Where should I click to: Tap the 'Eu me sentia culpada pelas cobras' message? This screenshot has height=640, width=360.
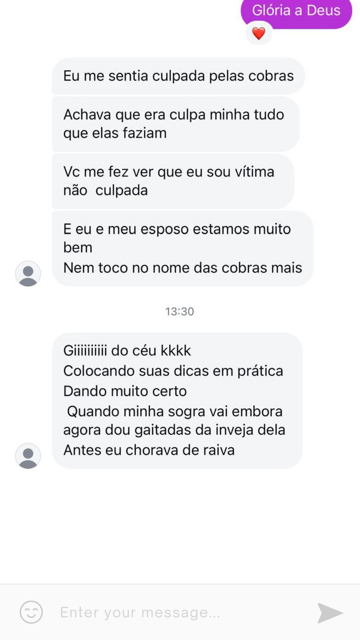point(178,76)
